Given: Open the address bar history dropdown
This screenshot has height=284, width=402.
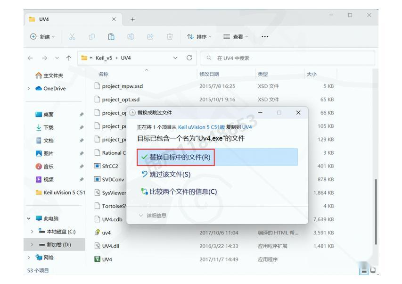Looking at the screenshot, I should coord(175,58).
